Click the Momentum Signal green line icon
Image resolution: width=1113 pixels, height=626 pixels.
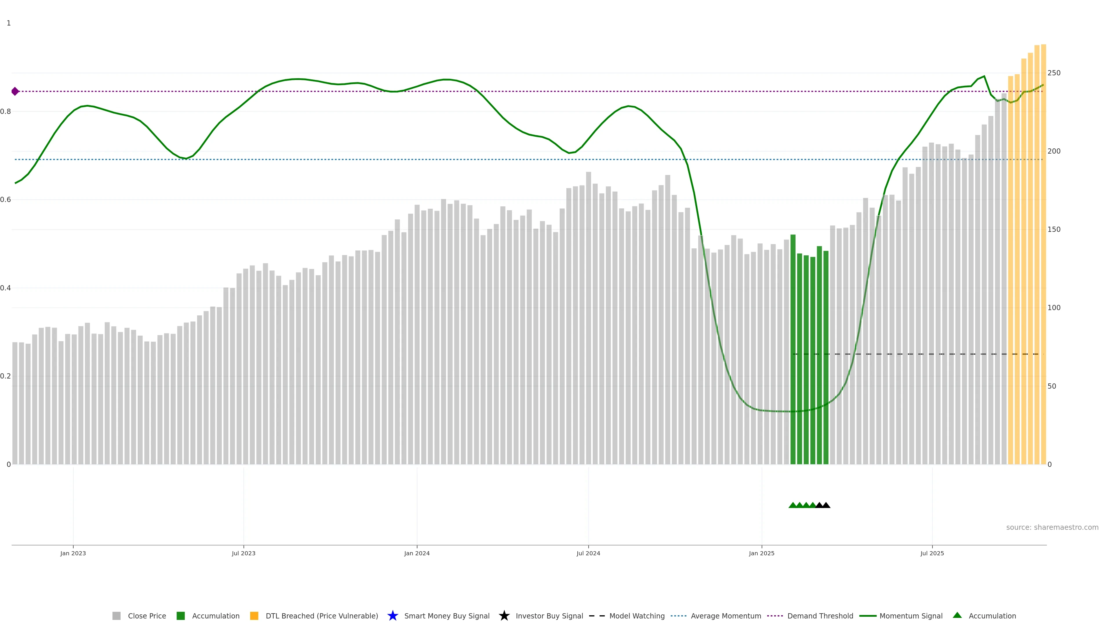868,616
